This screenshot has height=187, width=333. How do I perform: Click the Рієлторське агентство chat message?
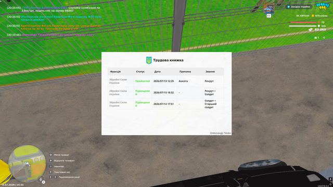point(54,18)
